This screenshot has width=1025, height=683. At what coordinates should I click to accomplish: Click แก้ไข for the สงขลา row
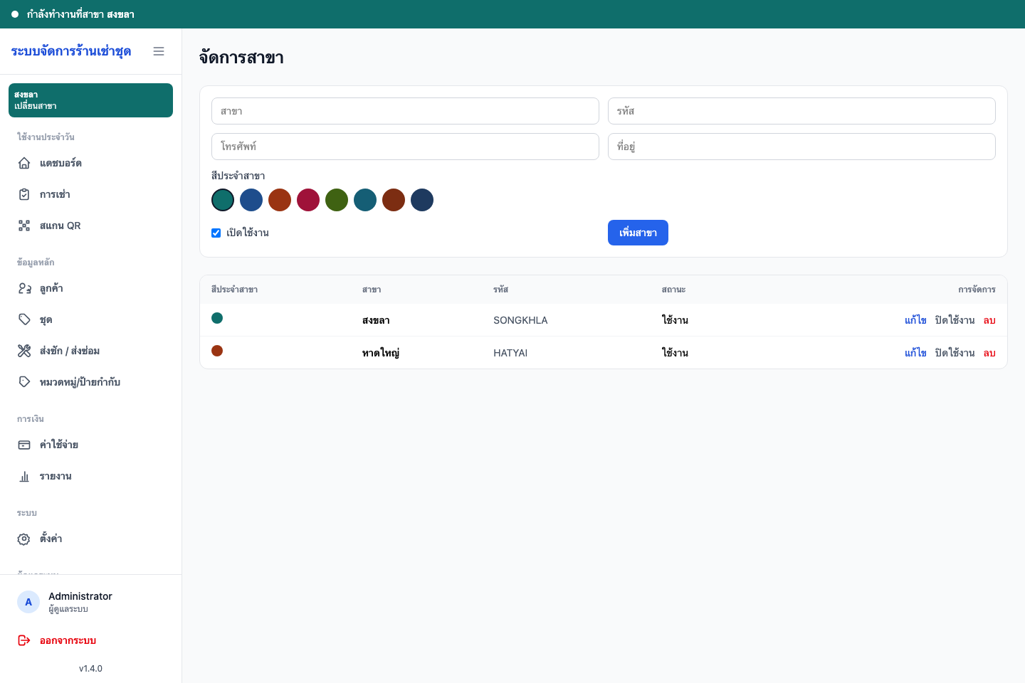(915, 320)
